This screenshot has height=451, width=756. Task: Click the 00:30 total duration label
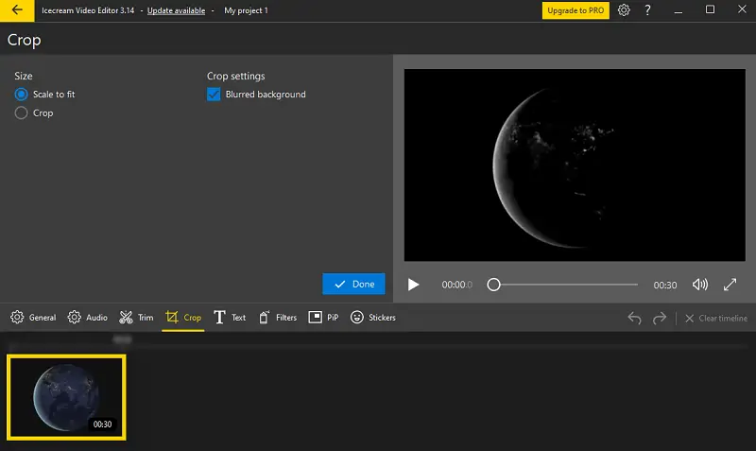point(665,286)
